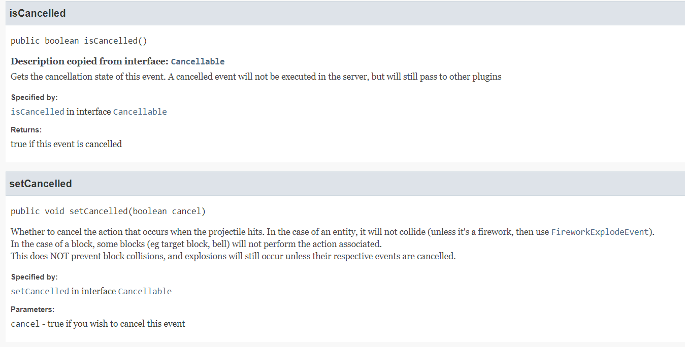The image size is (685, 347).
Task: Click the 'Description copied from interface:' label
Action: click(89, 61)
